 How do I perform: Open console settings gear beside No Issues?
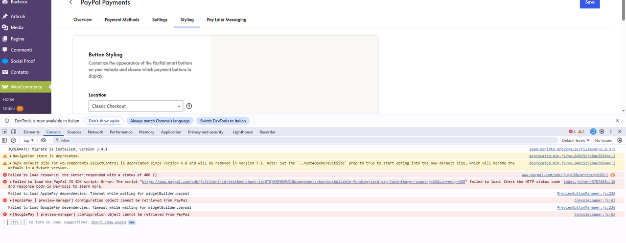[620, 140]
